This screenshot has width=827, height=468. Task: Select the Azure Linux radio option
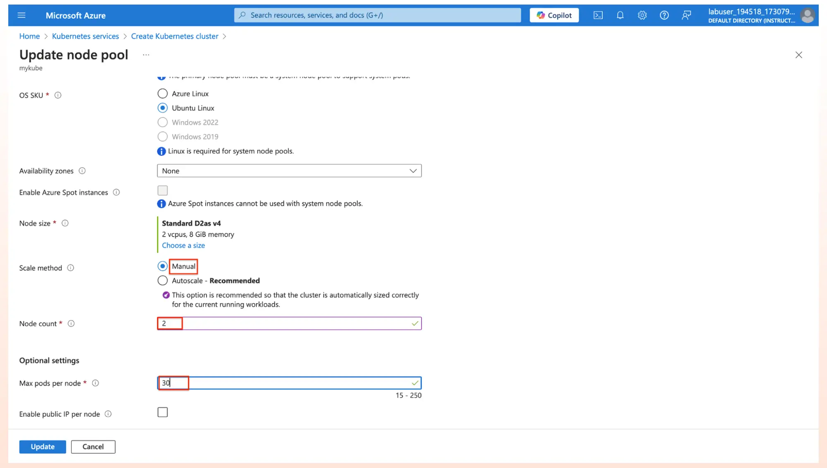[163, 94]
